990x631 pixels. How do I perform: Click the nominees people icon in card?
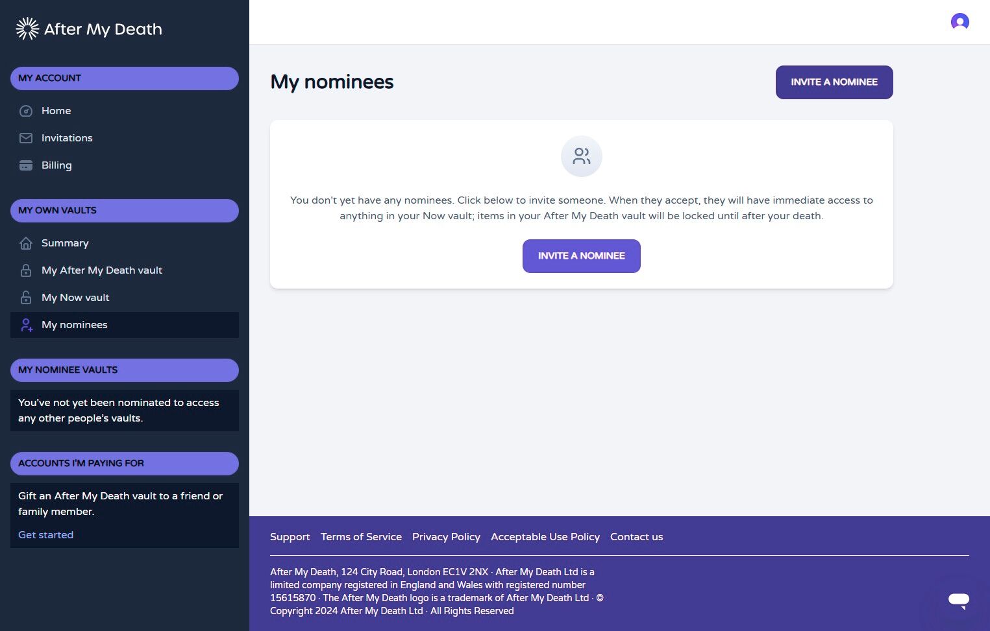pyautogui.click(x=582, y=156)
